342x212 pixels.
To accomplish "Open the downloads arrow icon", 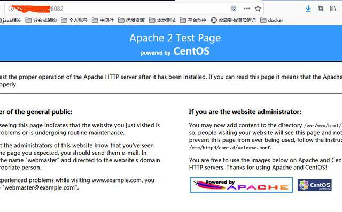I will [x=308, y=9].
